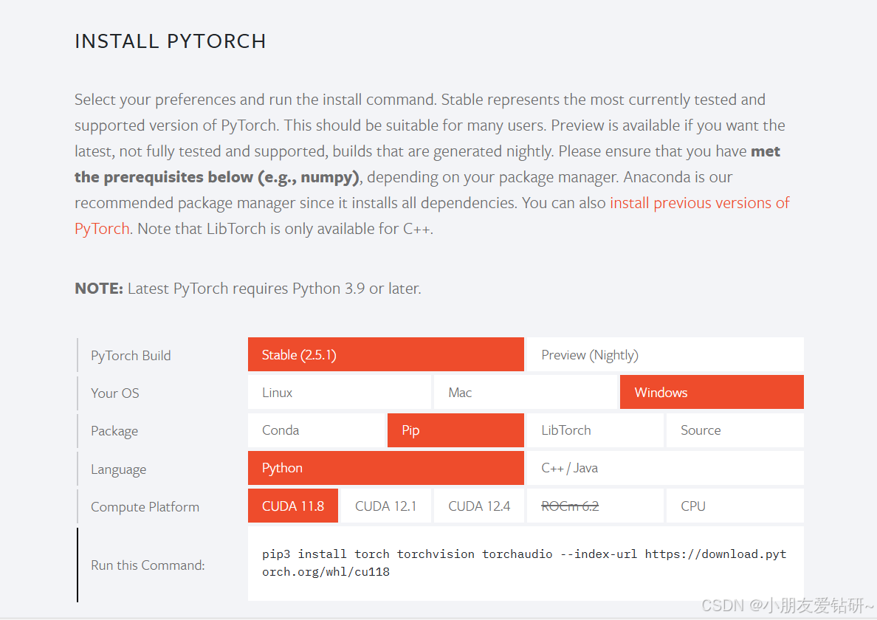The image size is (877, 620).
Task: Click the crossed-out ROCm 6.2 option
Action: click(x=594, y=505)
